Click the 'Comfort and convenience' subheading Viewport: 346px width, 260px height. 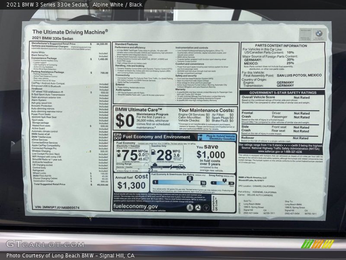click(x=189, y=64)
